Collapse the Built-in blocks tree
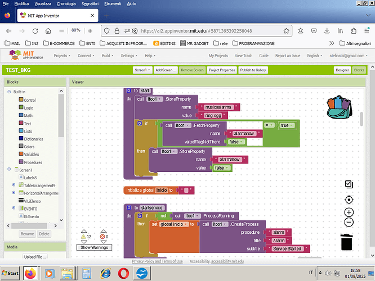375x281 pixels. [x=8, y=92]
